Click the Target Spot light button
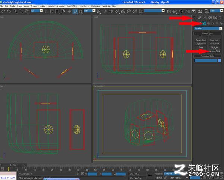Image resolution: width=224 pixels, height=180 pixels. coord(200,40)
